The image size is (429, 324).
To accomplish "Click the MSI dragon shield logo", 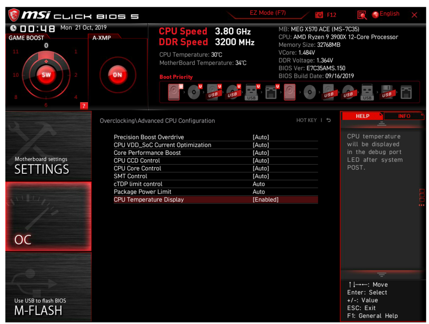I will tap(14, 15).
